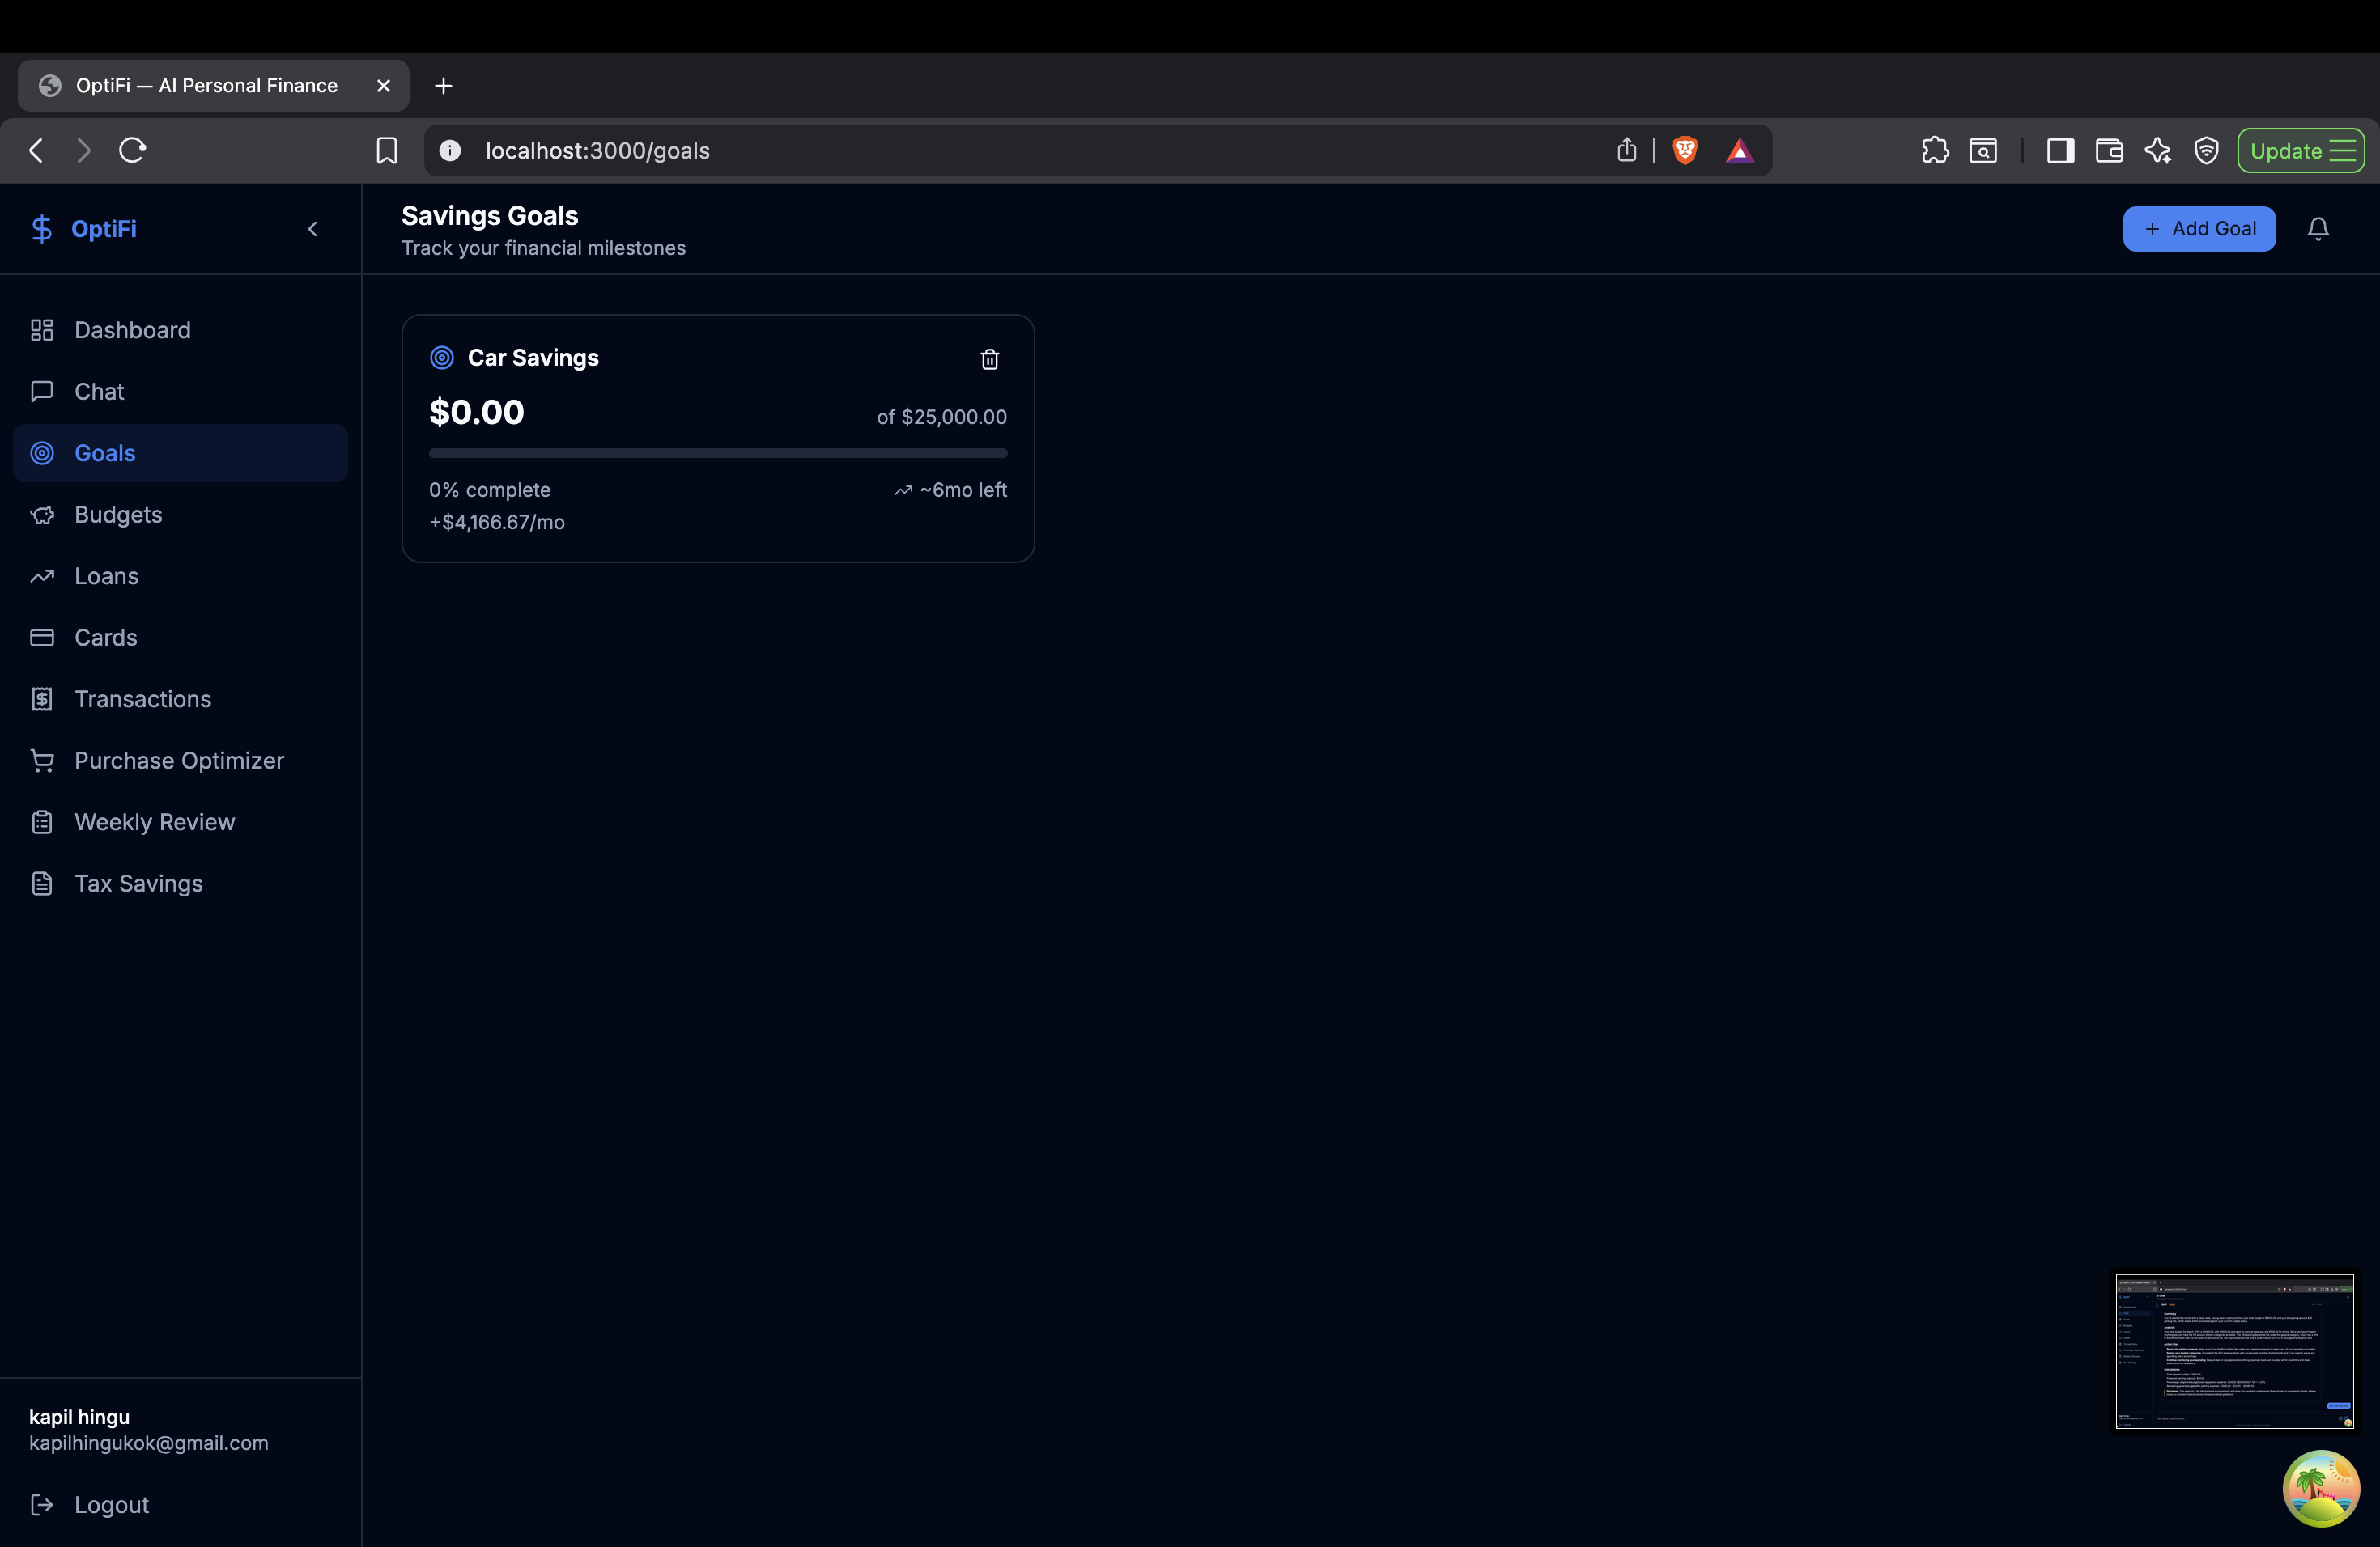This screenshot has height=1547, width=2380.
Task: Click the screenshot thumbnail preview
Action: pos(2233,1350)
